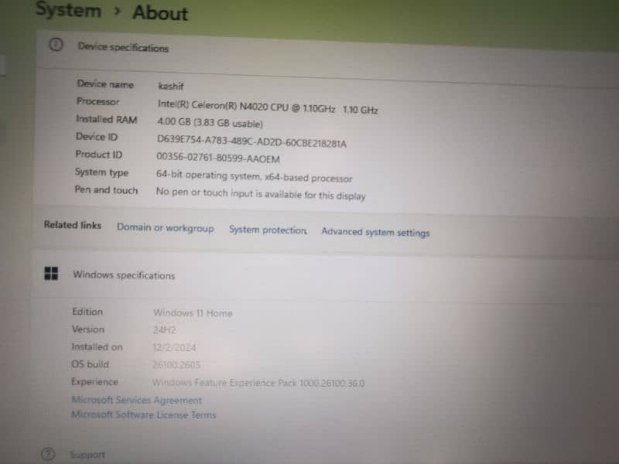Click the Installed RAM label
Image resolution: width=619 pixels, height=464 pixels.
[106, 119]
